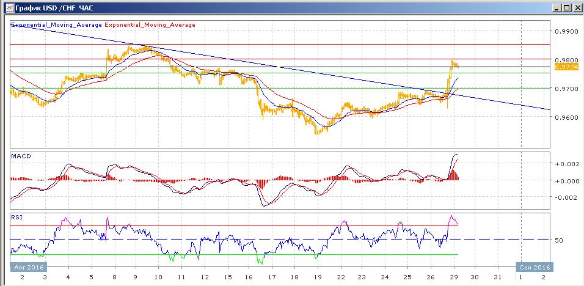This screenshot has height=286, width=584.
Task: Click the blue Exponential_Moving_Average legend label
Action: pos(56,25)
